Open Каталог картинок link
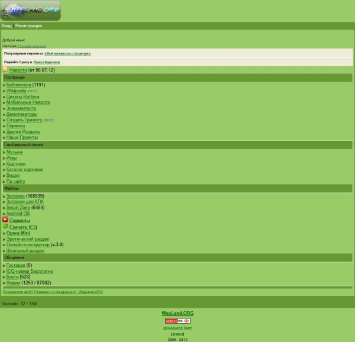Viewport: 355px width, 342px height. [x=24, y=170]
